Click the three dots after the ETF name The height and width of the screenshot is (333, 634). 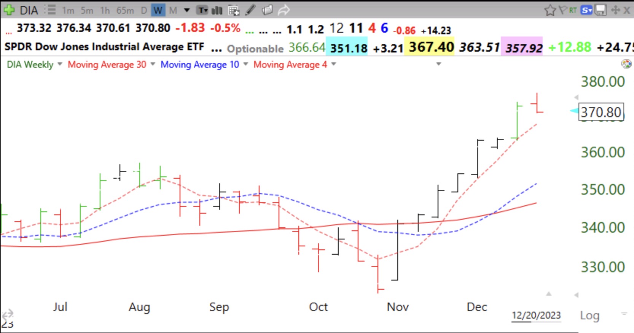click(x=216, y=49)
